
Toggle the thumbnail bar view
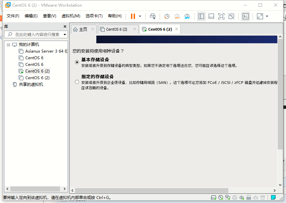211,16
